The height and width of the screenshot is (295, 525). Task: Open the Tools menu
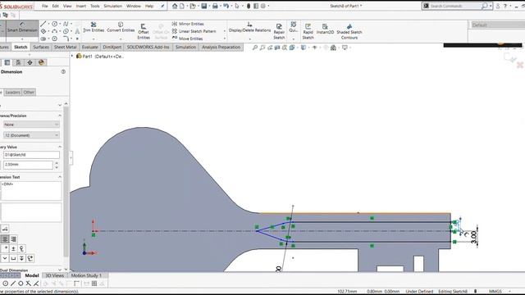(95, 6)
